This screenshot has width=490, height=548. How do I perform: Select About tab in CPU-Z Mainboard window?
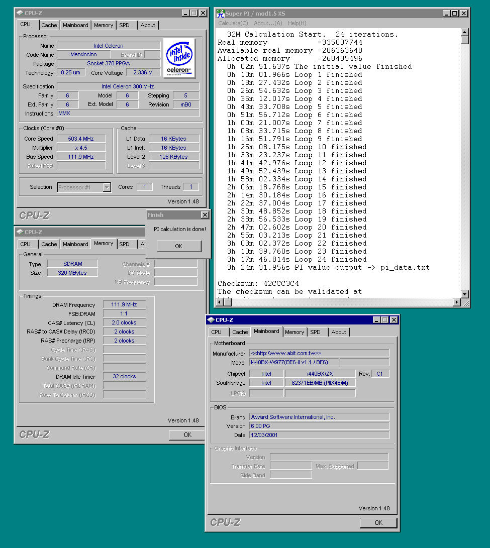(x=339, y=332)
